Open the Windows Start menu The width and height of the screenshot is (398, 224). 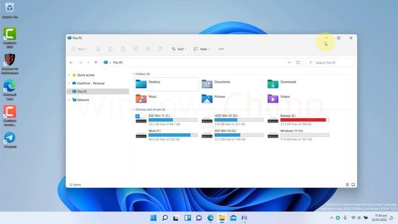coord(154,218)
